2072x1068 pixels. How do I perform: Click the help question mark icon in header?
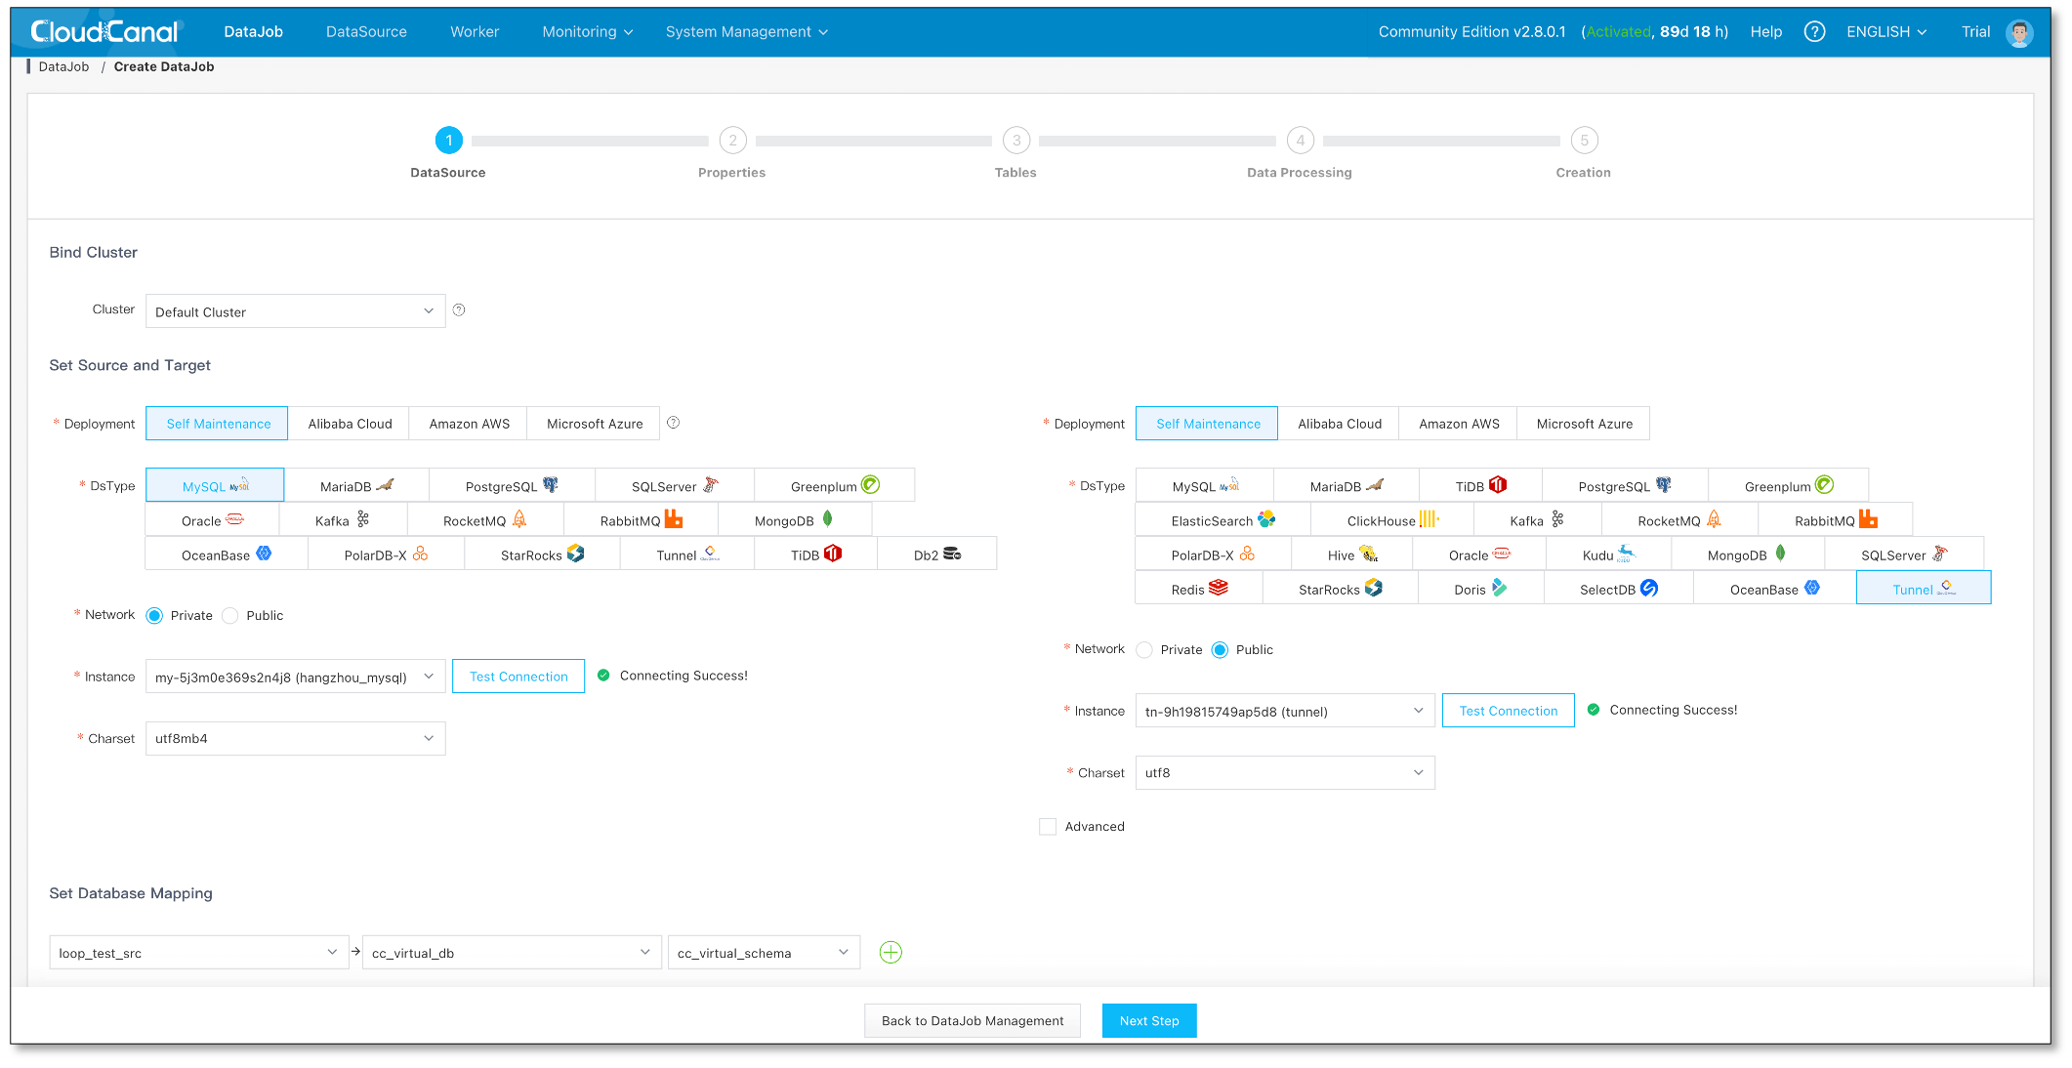point(1814,32)
